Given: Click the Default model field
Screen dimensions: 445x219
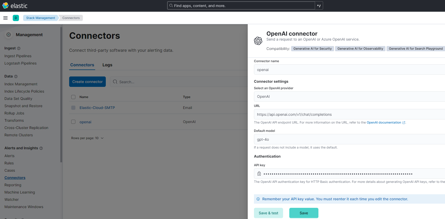Looking at the screenshot, I should coord(349,139).
